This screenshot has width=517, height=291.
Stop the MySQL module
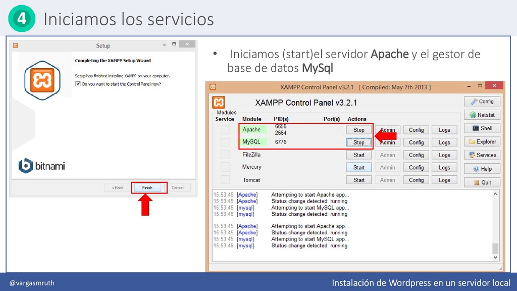pos(359,142)
